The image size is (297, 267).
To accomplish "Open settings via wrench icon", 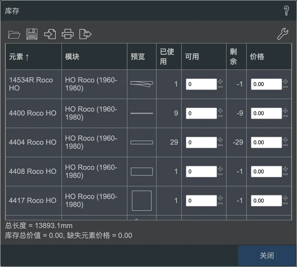I will pyautogui.click(x=283, y=34).
